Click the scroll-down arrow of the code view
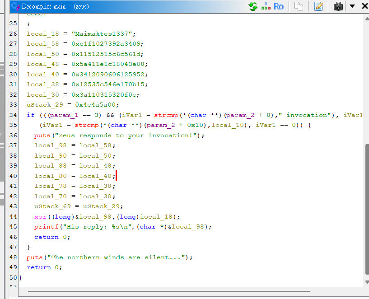The height and width of the screenshot is (299, 369). [367, 282]
